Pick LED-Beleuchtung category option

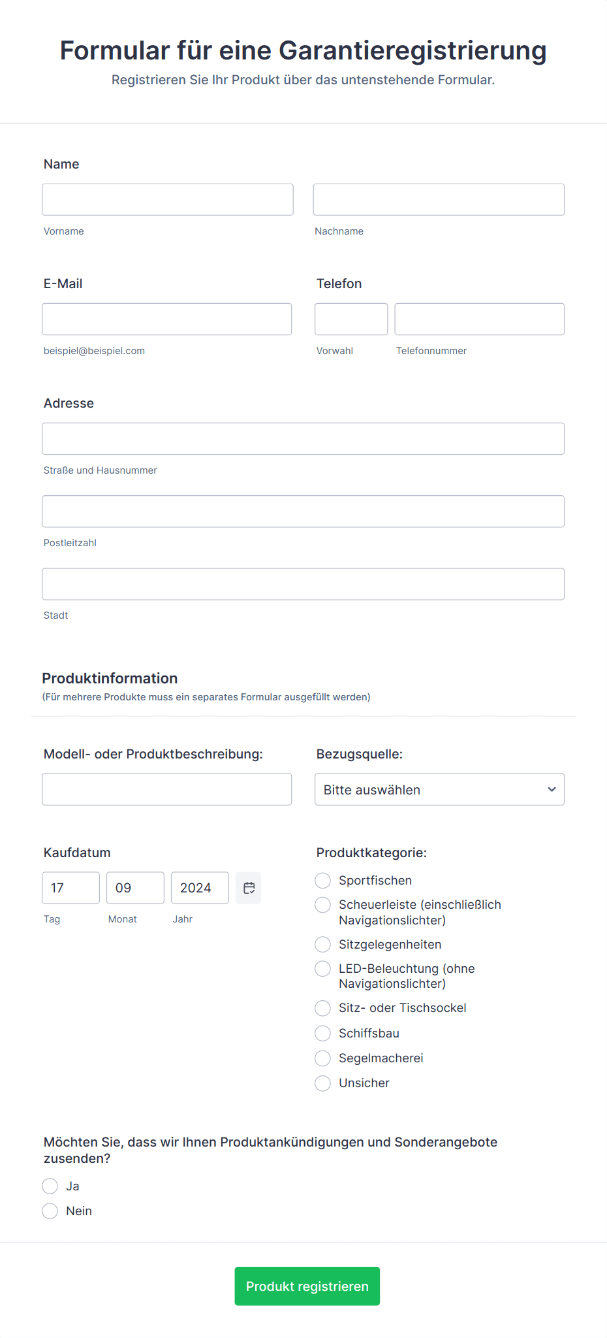tap(322, 969)
